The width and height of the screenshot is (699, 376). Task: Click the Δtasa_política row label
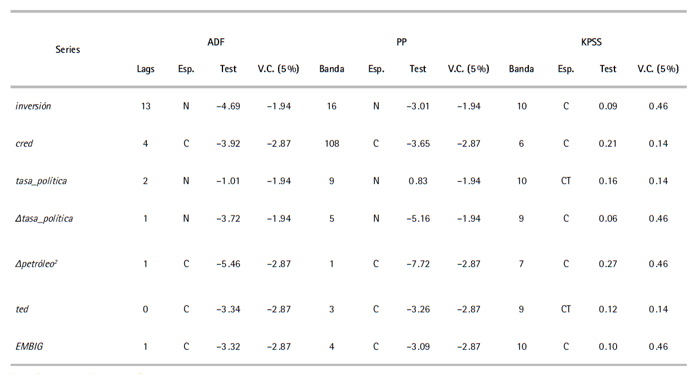coord(44,218)
